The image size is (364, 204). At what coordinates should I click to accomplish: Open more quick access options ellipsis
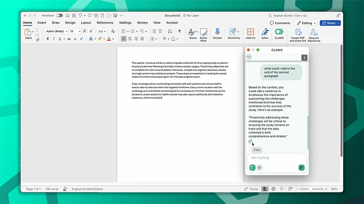click(122, 16)
